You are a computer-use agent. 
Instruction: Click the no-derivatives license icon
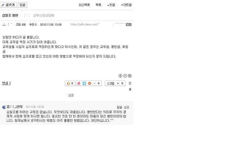coord(125,76)
